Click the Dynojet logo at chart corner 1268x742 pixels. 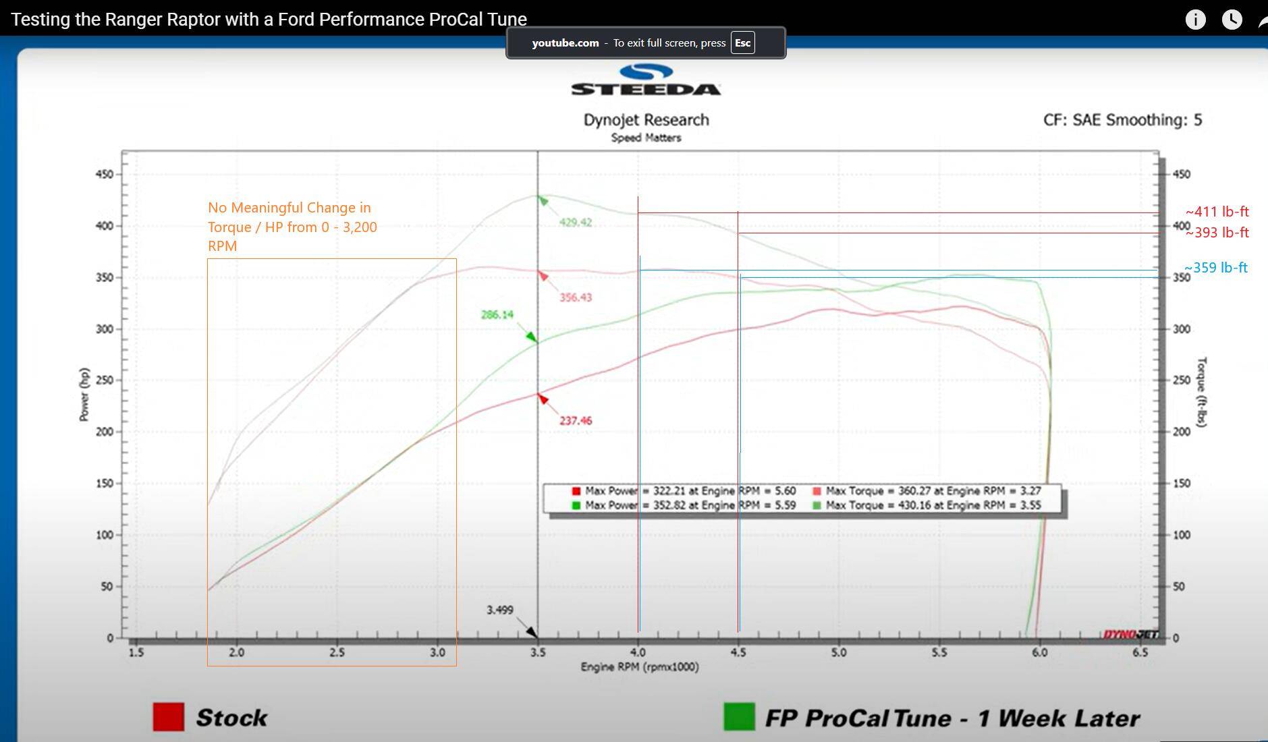1131,634
